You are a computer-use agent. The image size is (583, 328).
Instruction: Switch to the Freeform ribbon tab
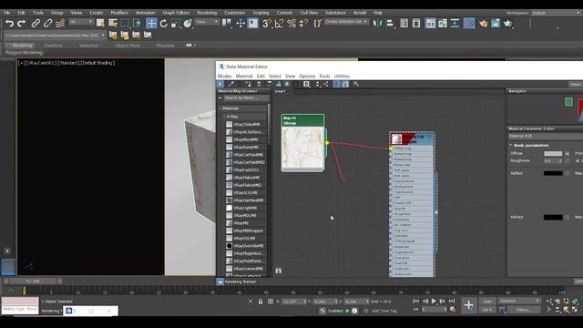[54, 46]
